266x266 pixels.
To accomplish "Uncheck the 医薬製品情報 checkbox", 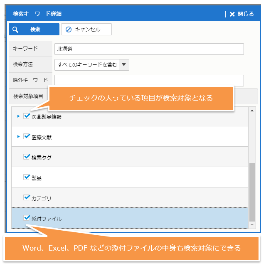I will [x=27, y=116].
